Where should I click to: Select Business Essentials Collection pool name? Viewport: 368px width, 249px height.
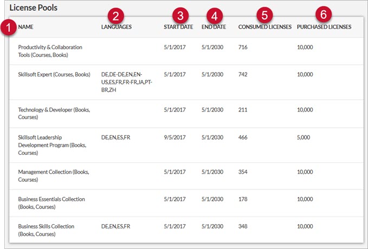pos(51,203)
